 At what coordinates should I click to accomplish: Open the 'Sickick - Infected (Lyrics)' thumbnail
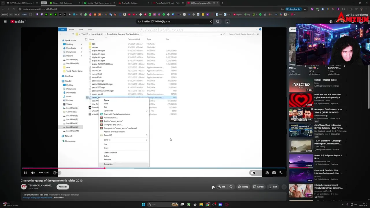tap(301, 85)
